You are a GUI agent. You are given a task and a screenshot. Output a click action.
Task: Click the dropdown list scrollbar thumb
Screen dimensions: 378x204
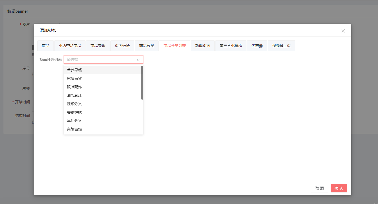(x=142, y=83)
